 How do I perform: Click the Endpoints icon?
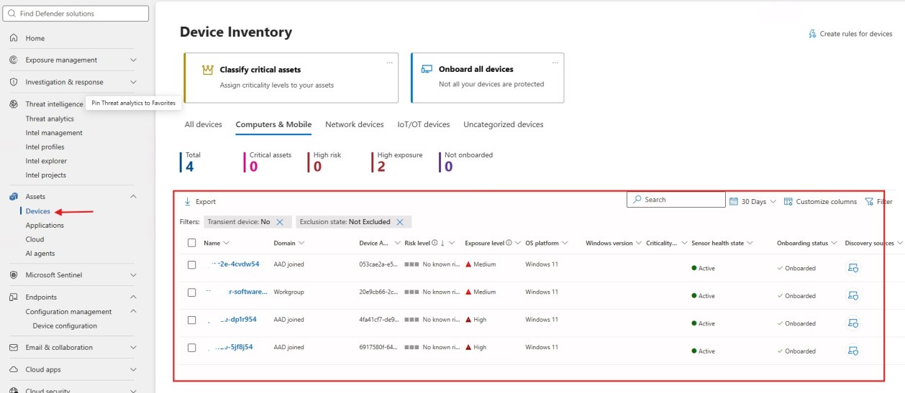coord(14,297)
